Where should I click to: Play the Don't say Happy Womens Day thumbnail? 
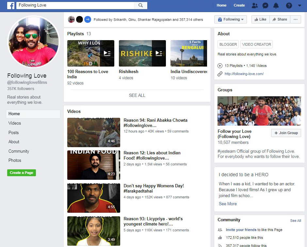(x=94, y=198)
